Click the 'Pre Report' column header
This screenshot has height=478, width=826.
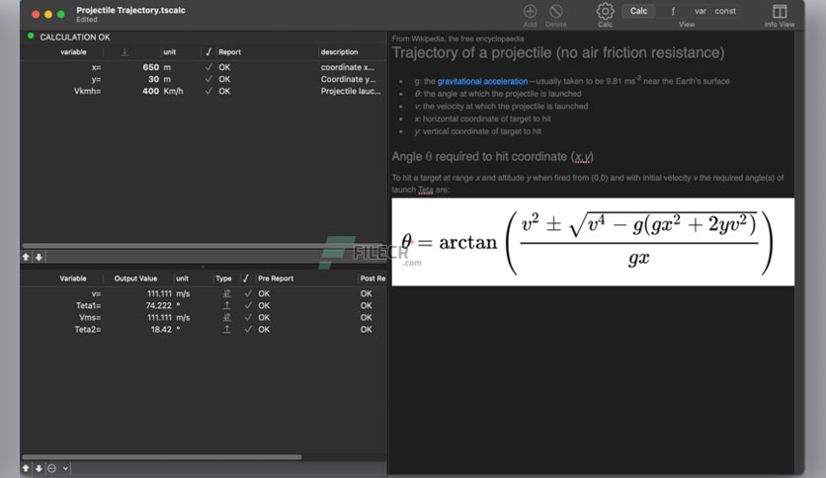[x=276, y=278]
